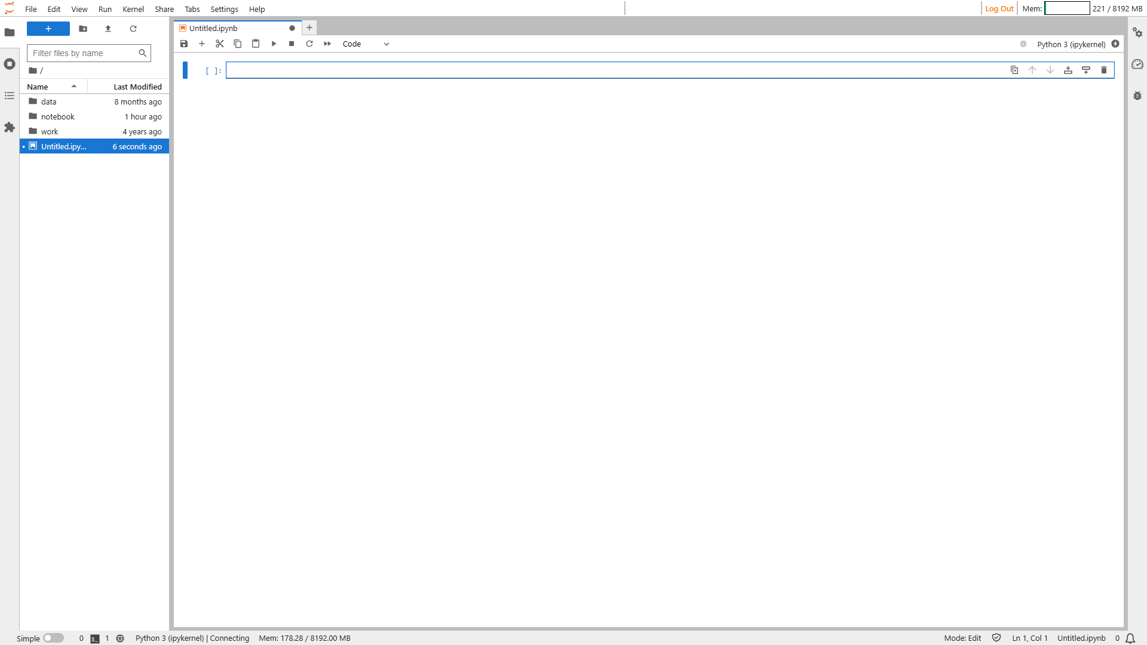
Task: Open the Settings menu
Action: click(x=224, y=9)
